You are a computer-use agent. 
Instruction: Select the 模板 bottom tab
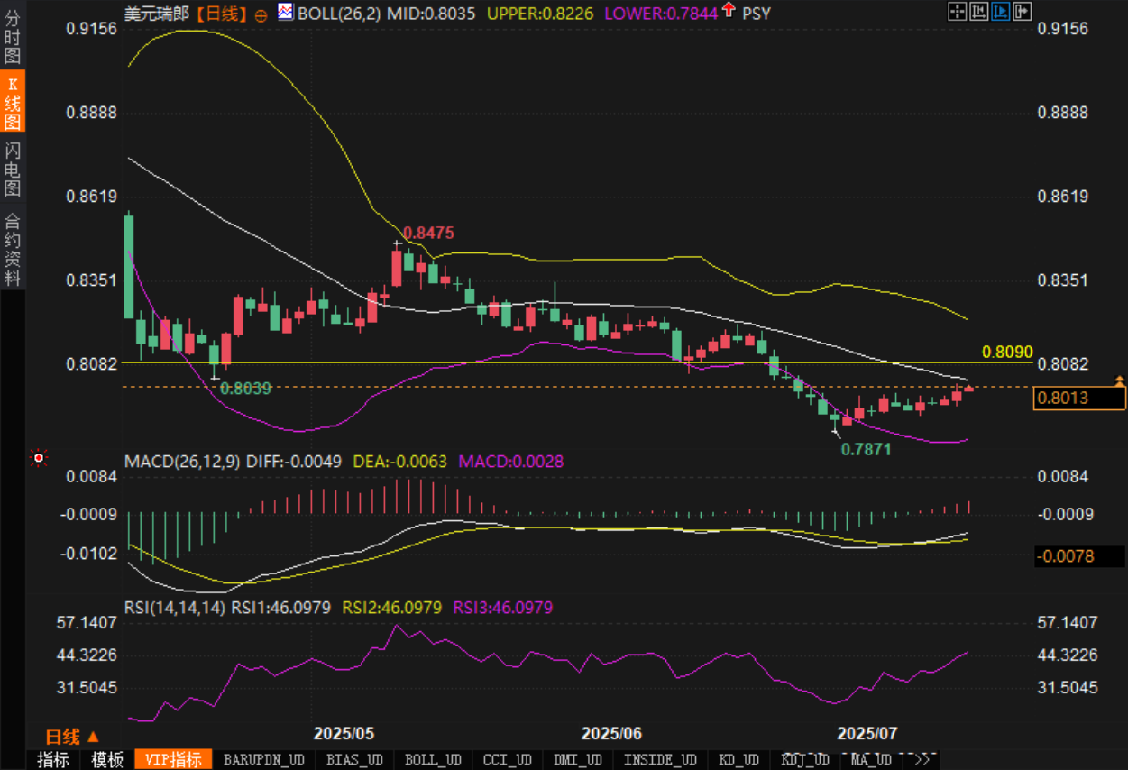click(x=107, y=759)
